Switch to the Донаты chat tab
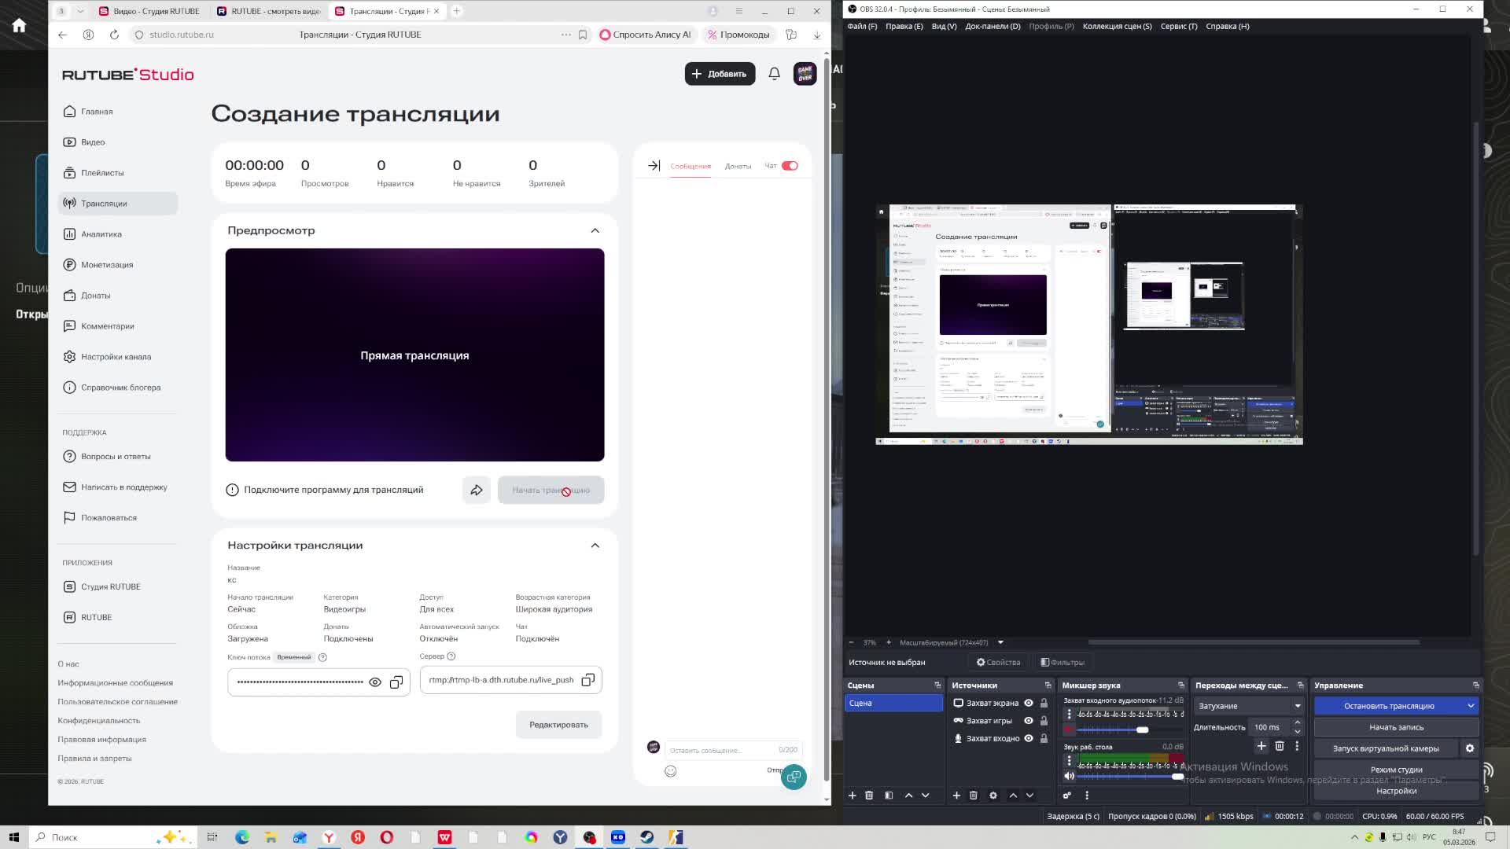1510x849 pixels. coord(738,166)
